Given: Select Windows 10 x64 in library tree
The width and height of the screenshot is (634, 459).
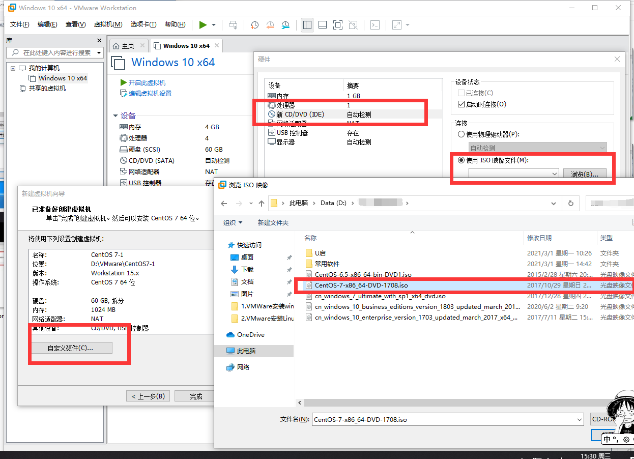Looking at the screenshot, I should [63, 78].
